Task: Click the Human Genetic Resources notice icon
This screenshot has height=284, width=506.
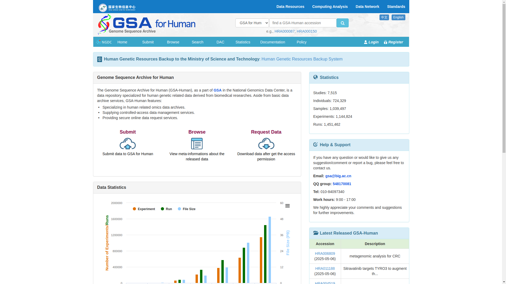Action: coord(99,59)
